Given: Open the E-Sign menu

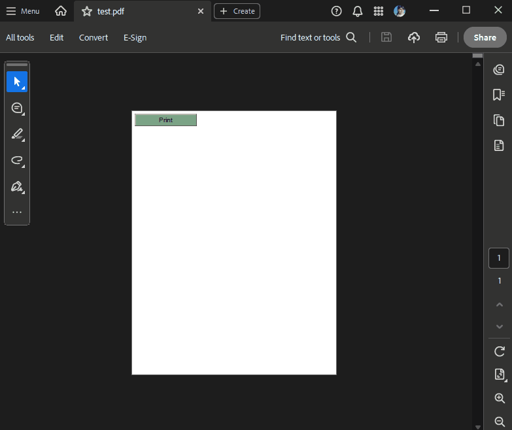Looking at the screenshot, I should click(x=135, y=37).
